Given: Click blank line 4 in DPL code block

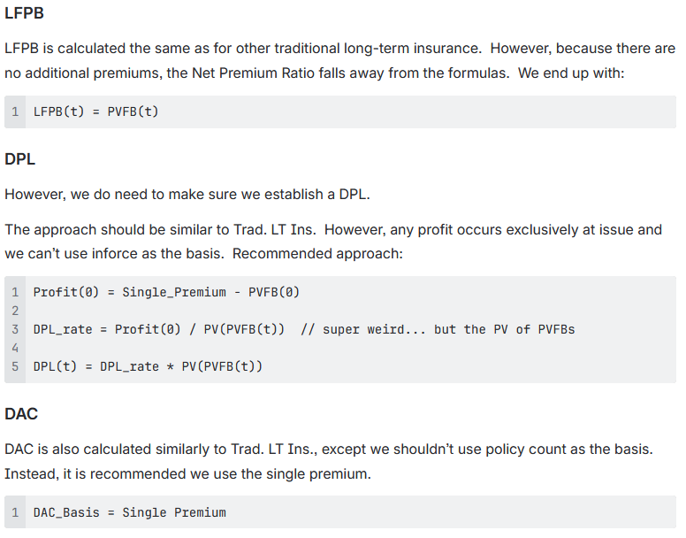Looking at the screenshot, I should [16, 348].
